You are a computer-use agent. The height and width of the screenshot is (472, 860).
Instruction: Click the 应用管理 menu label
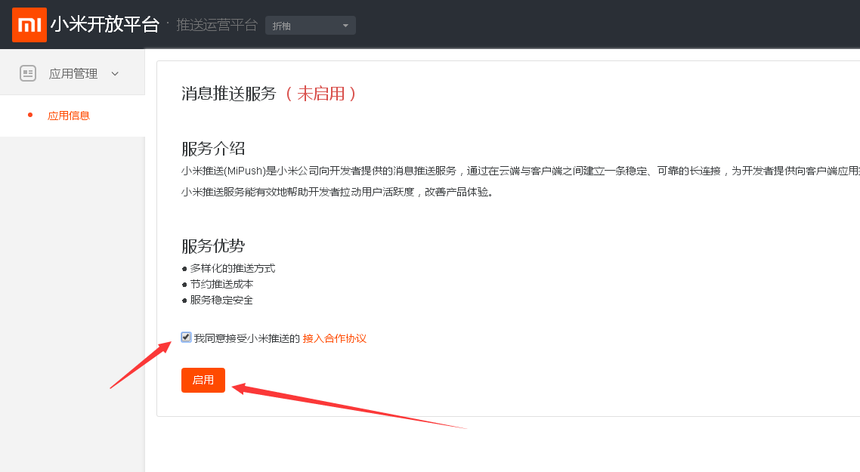[x=73, y=73]
